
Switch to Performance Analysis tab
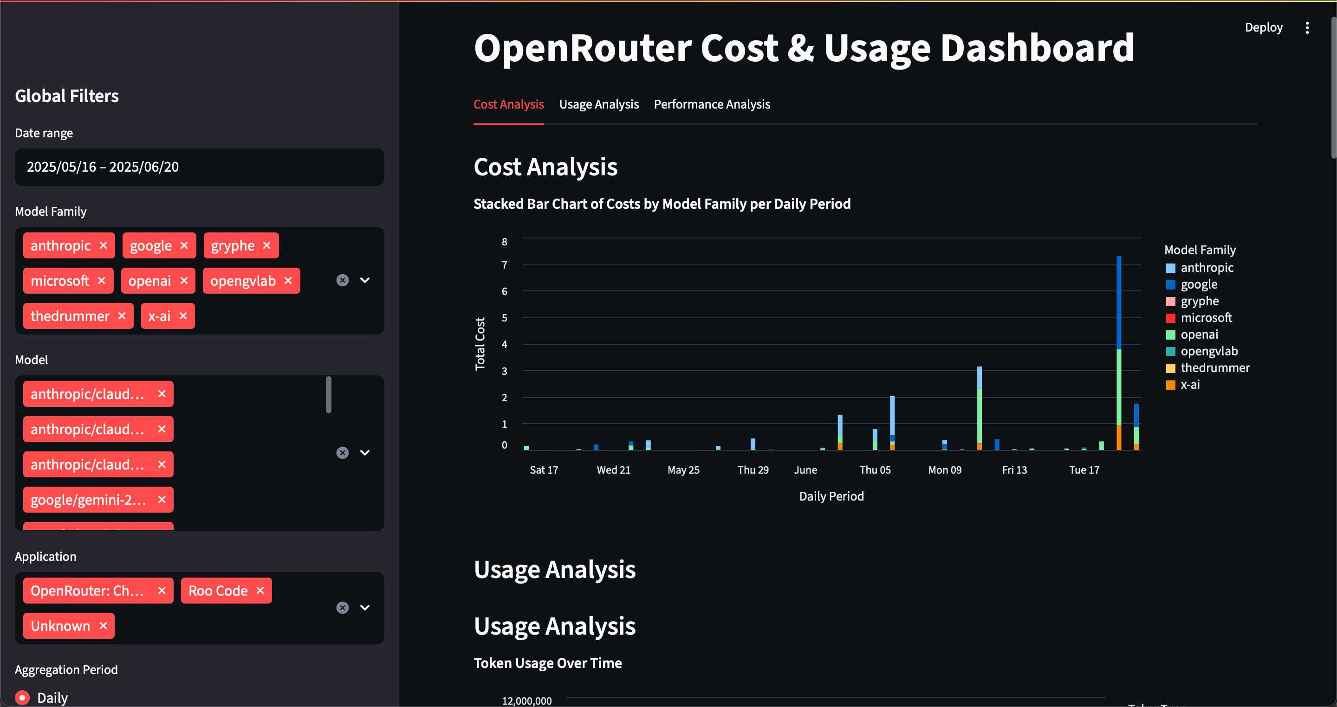[712, 104]
